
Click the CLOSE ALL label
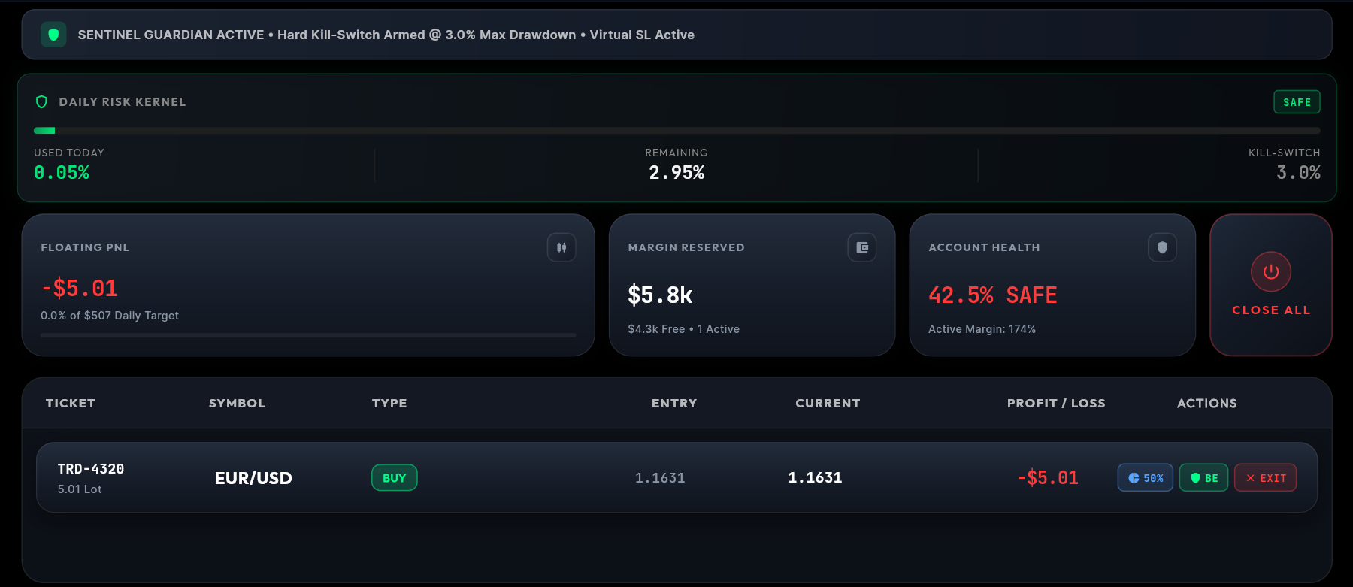click(1271, 310)
